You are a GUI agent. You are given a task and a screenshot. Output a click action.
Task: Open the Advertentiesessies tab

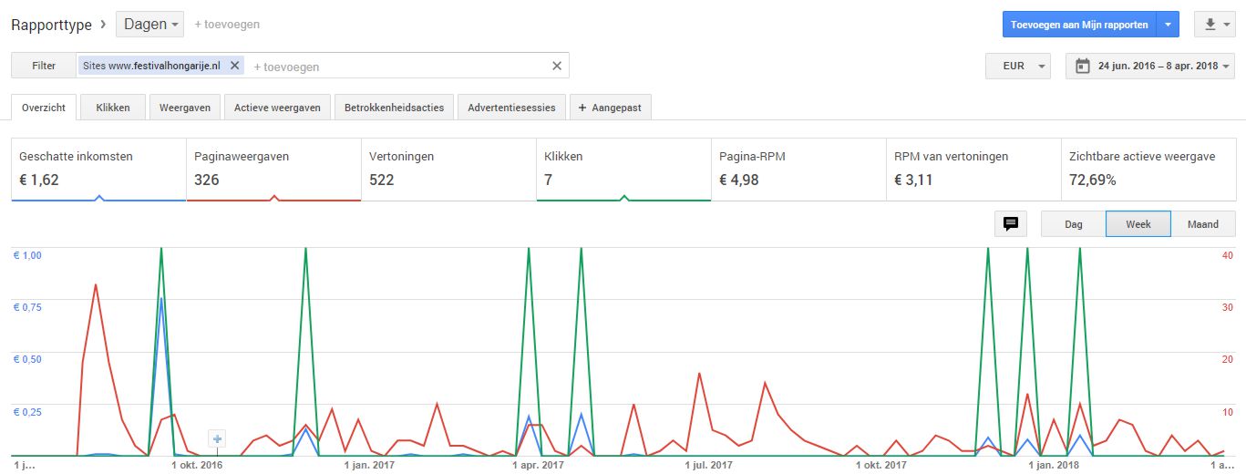tap(511, 108)
